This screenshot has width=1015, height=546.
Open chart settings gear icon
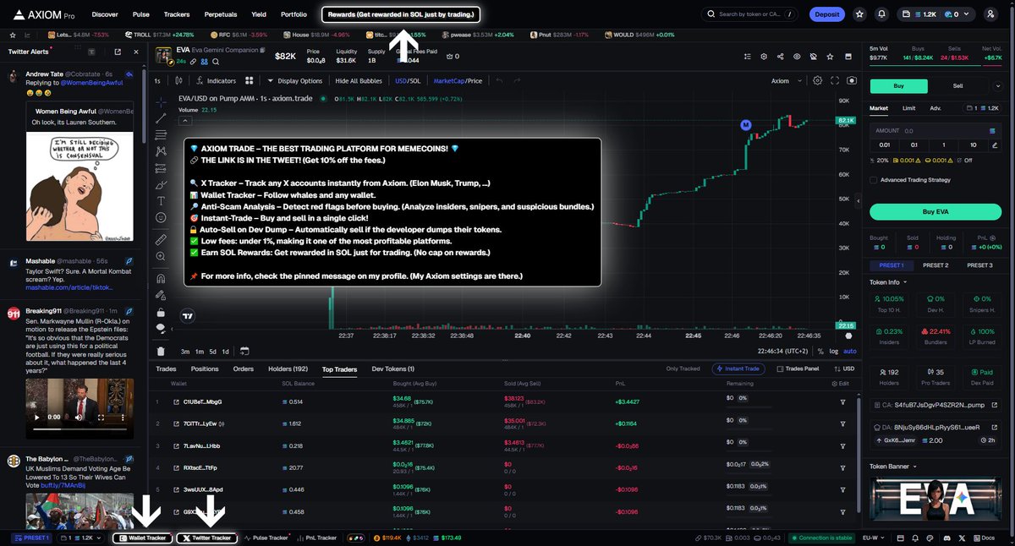click(x=817, y=80)
